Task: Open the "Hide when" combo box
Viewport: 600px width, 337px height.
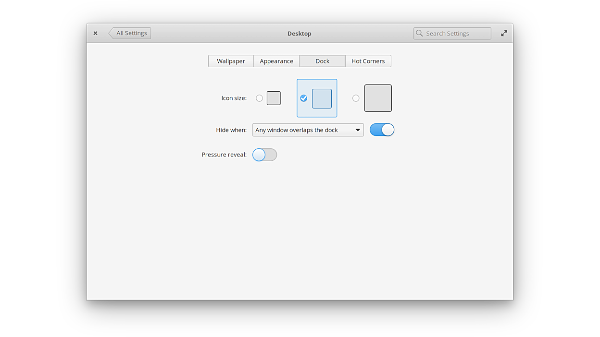Action: (303, 130)
